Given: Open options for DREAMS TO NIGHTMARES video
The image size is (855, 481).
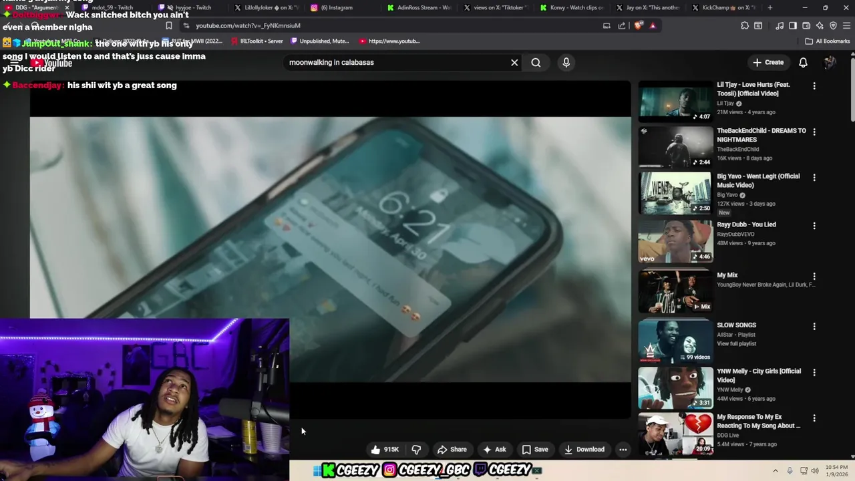Looking at the screenshot, I should [x=814, y=132].
